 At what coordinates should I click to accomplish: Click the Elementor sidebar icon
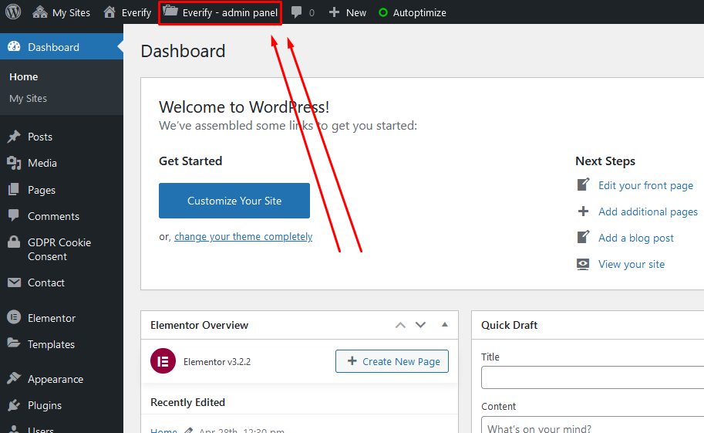[14, 317]
